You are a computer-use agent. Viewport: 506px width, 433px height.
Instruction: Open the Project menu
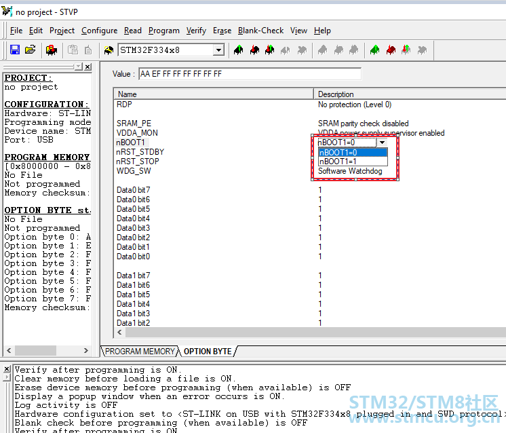point(62,31)
